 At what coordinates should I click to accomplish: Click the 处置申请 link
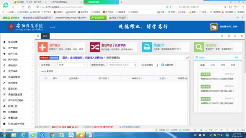pyautogui.click(x=120, y=45)
